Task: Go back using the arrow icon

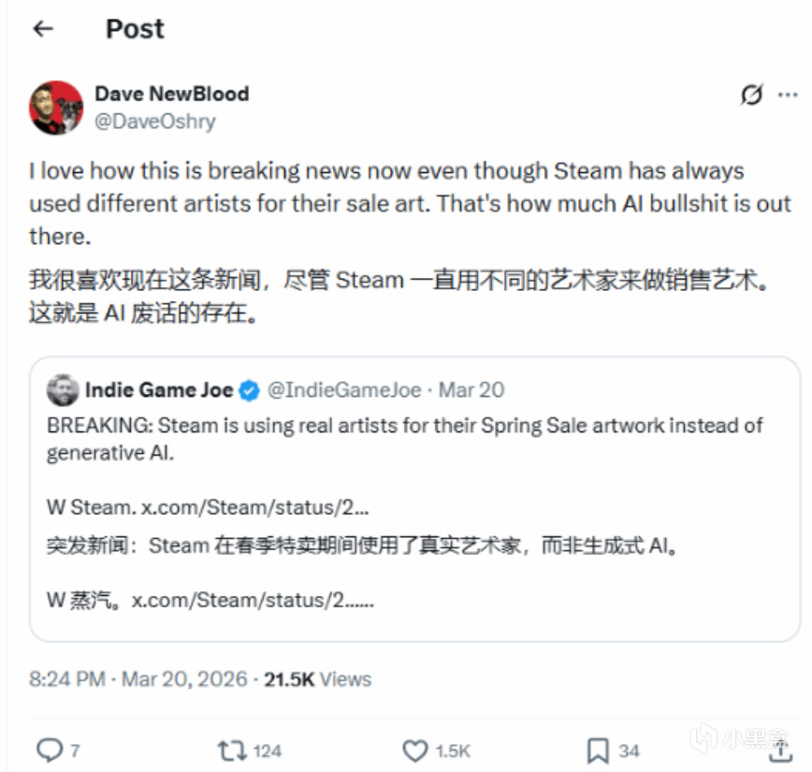Action: 43,28
